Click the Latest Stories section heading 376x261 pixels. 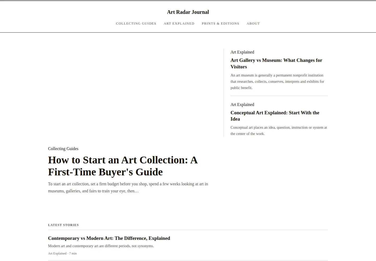tap(63, 225)
